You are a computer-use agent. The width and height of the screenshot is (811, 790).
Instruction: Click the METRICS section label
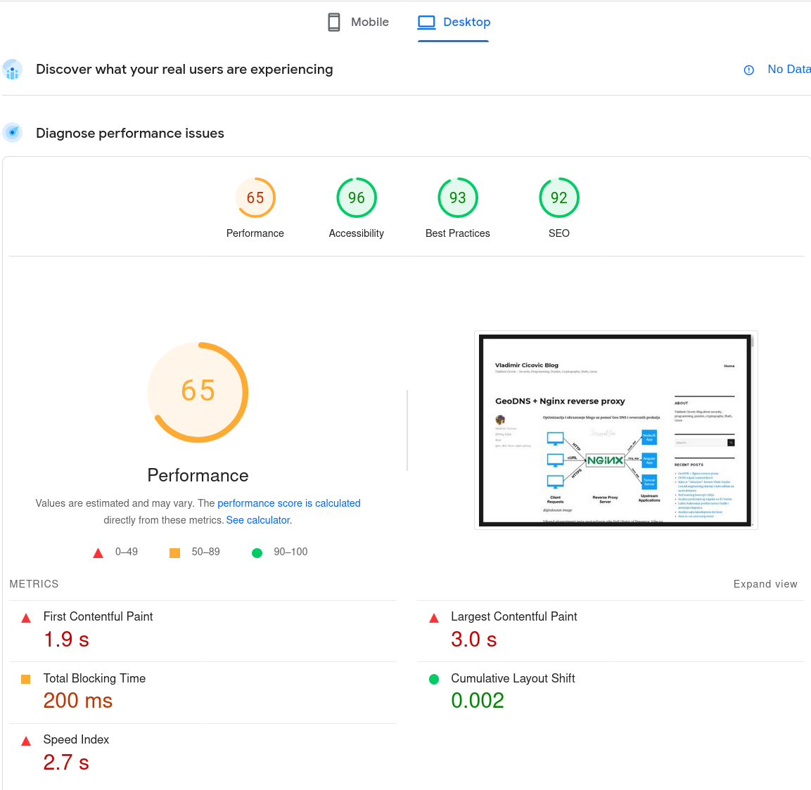coord(34,584)
